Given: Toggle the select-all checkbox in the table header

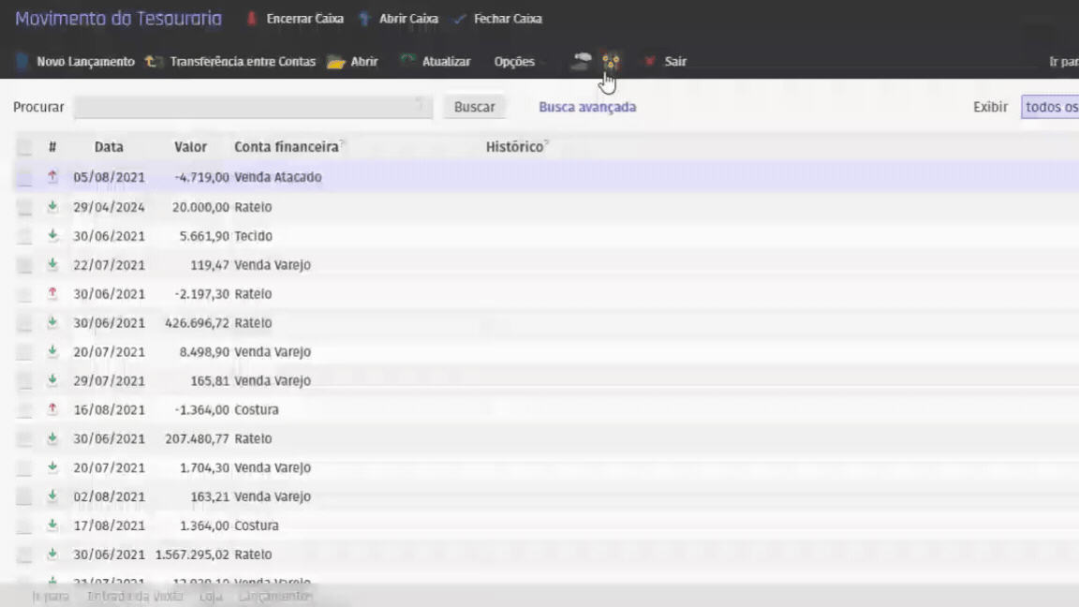Looking at the screenshot, I should [24, 147].
